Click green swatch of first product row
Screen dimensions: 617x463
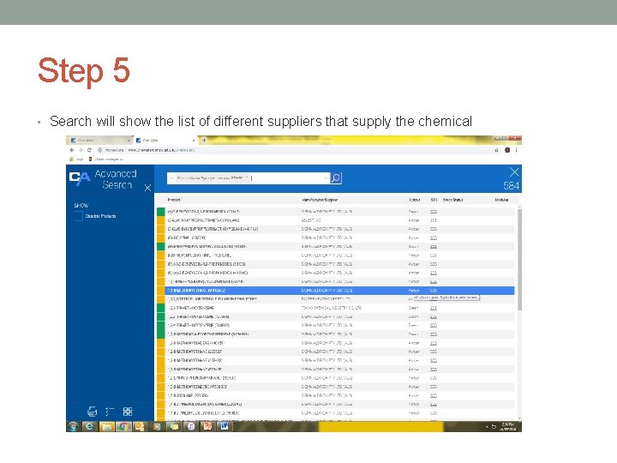[160, 212]
